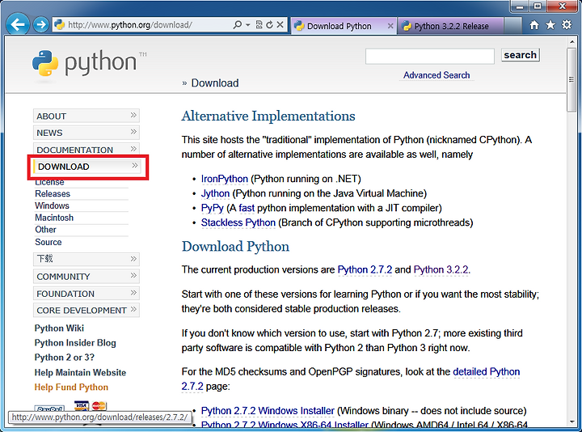
Task: Open a new tab with the blank tab button
Action: coord(512,26)
